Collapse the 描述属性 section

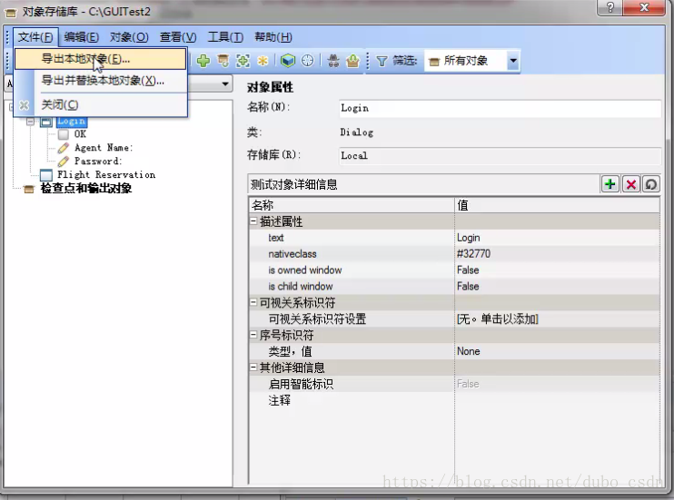[x=253, y=221]
